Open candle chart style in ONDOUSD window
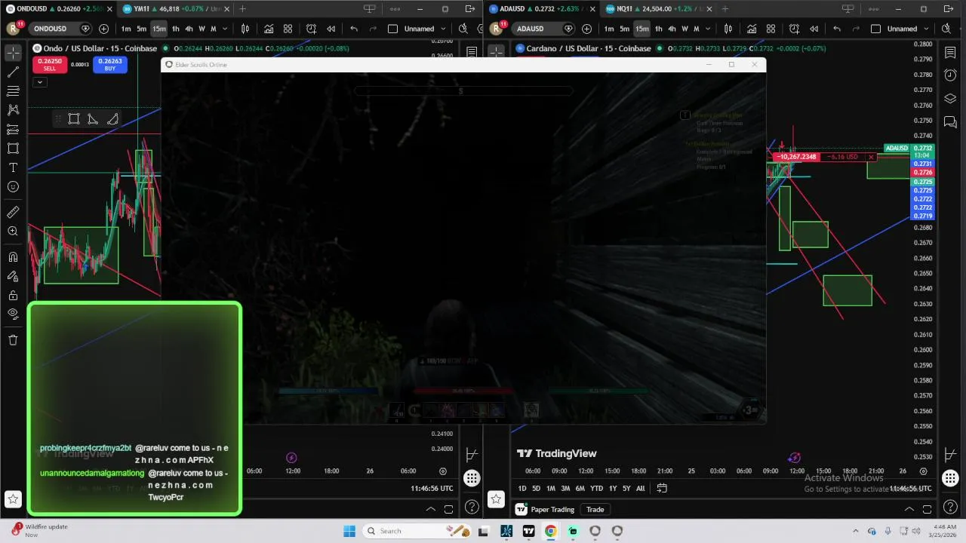Screen dimensions: 966x543 [245, 29]
